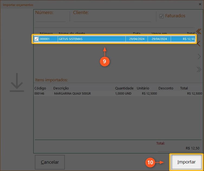Click the Importar button

click(186, 162)
